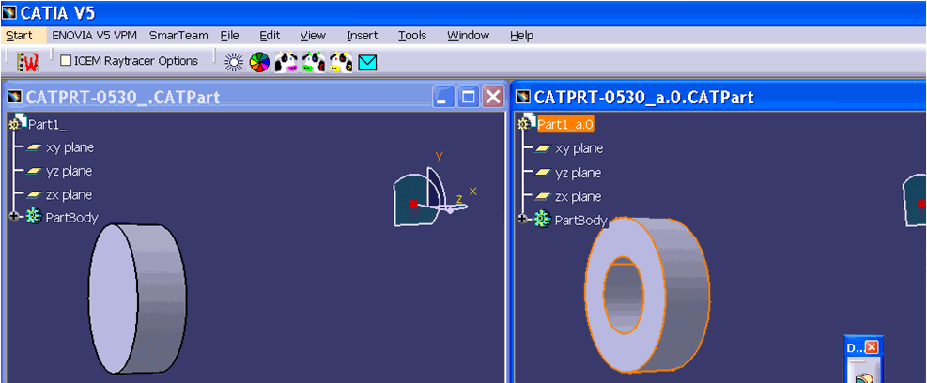
Task: Click zx plane icon in right tree
Action: coord(543,197)
